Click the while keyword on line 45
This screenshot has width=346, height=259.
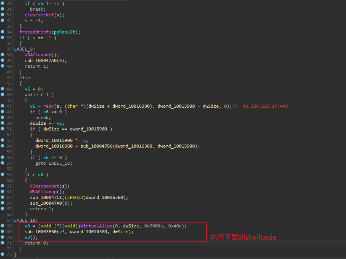coord(32,95)
